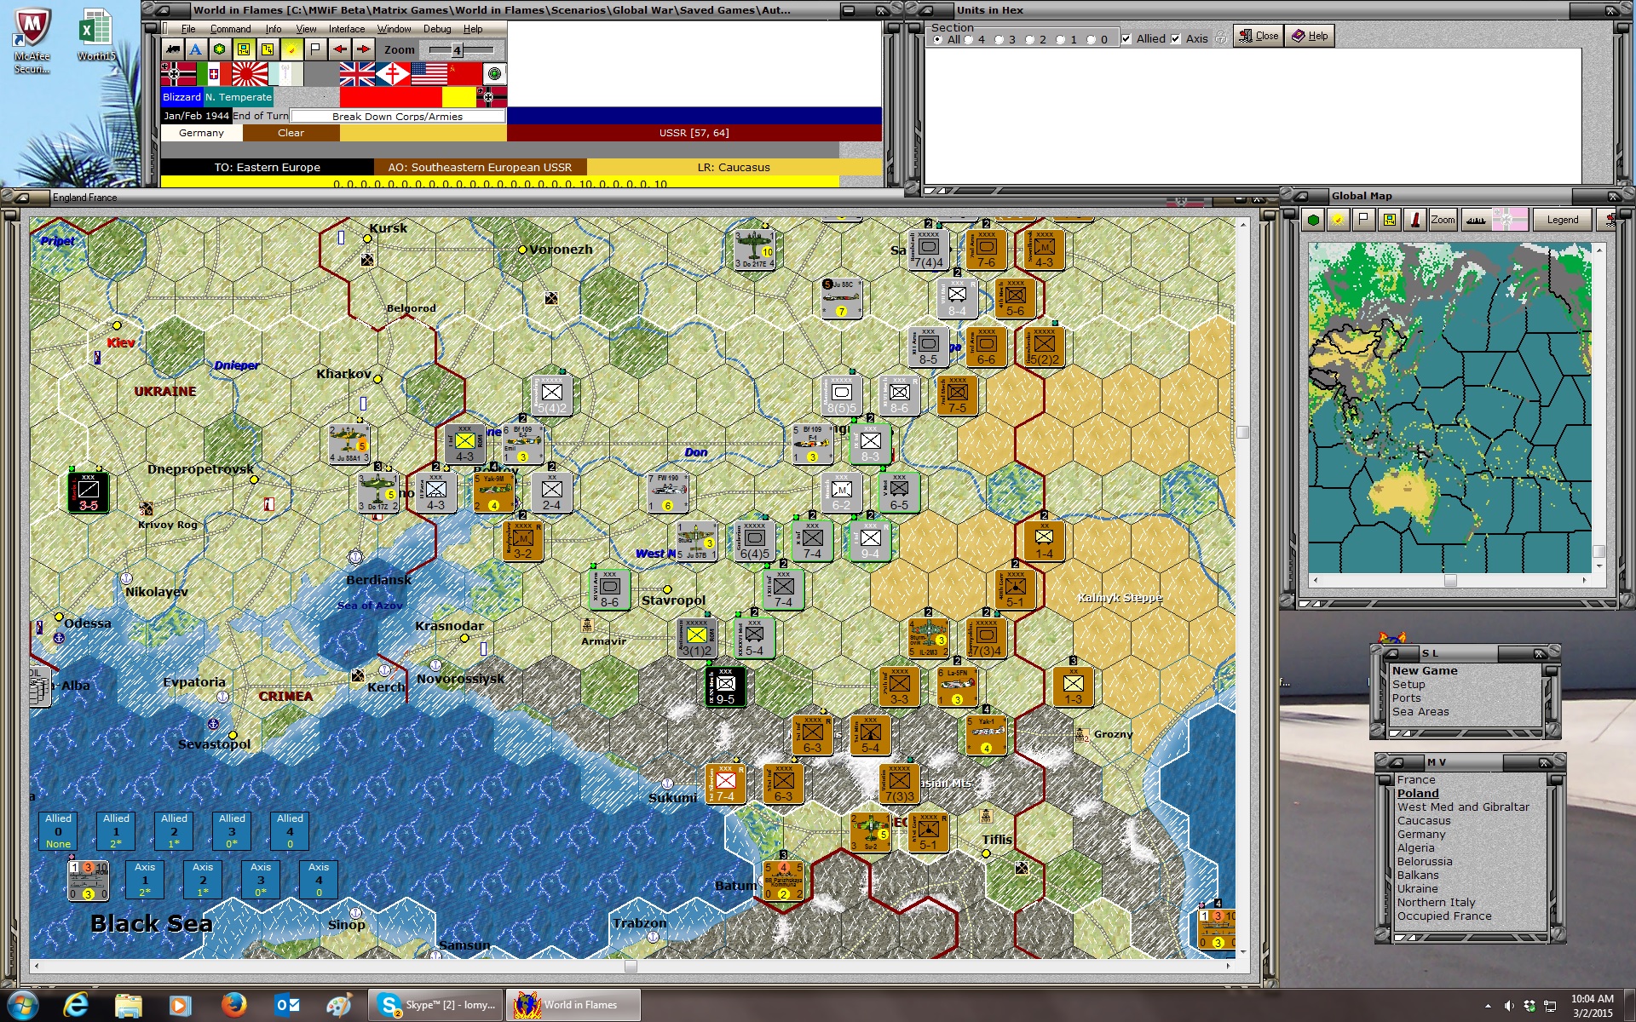Click red factory stack icon in Global Map
The height and width of the screenshot is (1022, 1636).
1414,220
